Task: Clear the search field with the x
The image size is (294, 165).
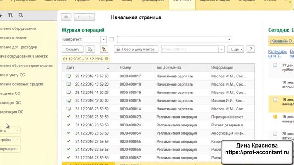Action: [x=221, y=49]
